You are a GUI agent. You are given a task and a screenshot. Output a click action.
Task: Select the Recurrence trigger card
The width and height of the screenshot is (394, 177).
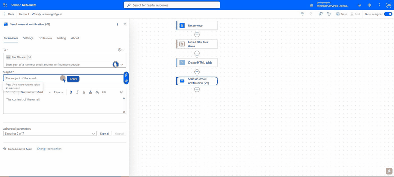coord(197,26)
